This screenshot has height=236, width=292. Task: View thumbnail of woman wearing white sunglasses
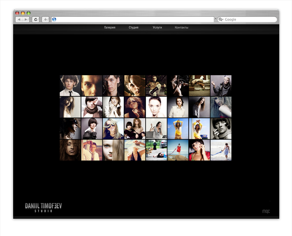tap(113, 128)
